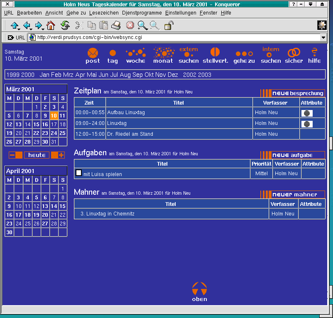Click the Print icon in the toolbar
This screenshot has height=318, width=333.
(x=116, y=26)
